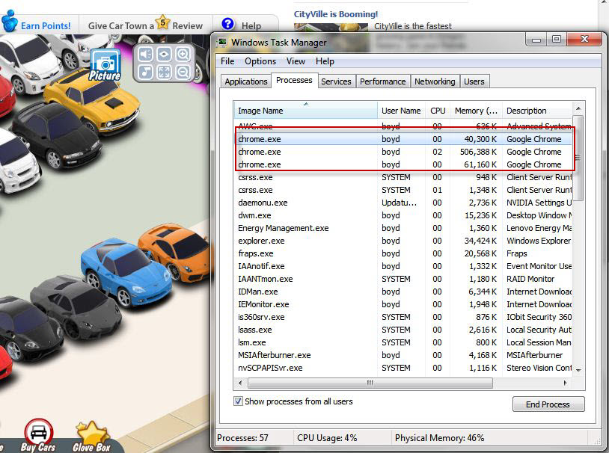The width and height of the screenshot is (609, 453).
Task: Select the dwm.exe process row
Action: pyautogui.click(x=403, y=215)
